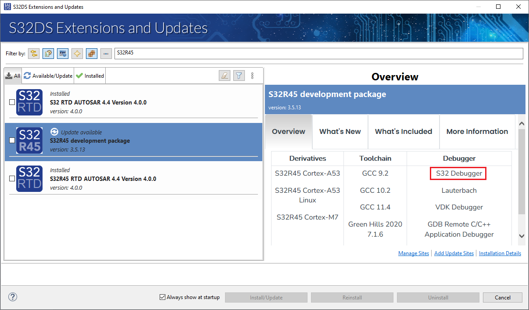Toggle the brown grid filter icon
The height and width of the screenshot is (310, 529).
[x=91, y=53]
